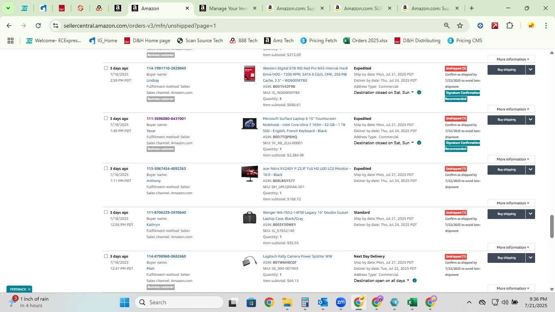Open order ID 114-7991710-2829049 link
The width and height of the screenshot is (555, 312).
click(166, 68)
